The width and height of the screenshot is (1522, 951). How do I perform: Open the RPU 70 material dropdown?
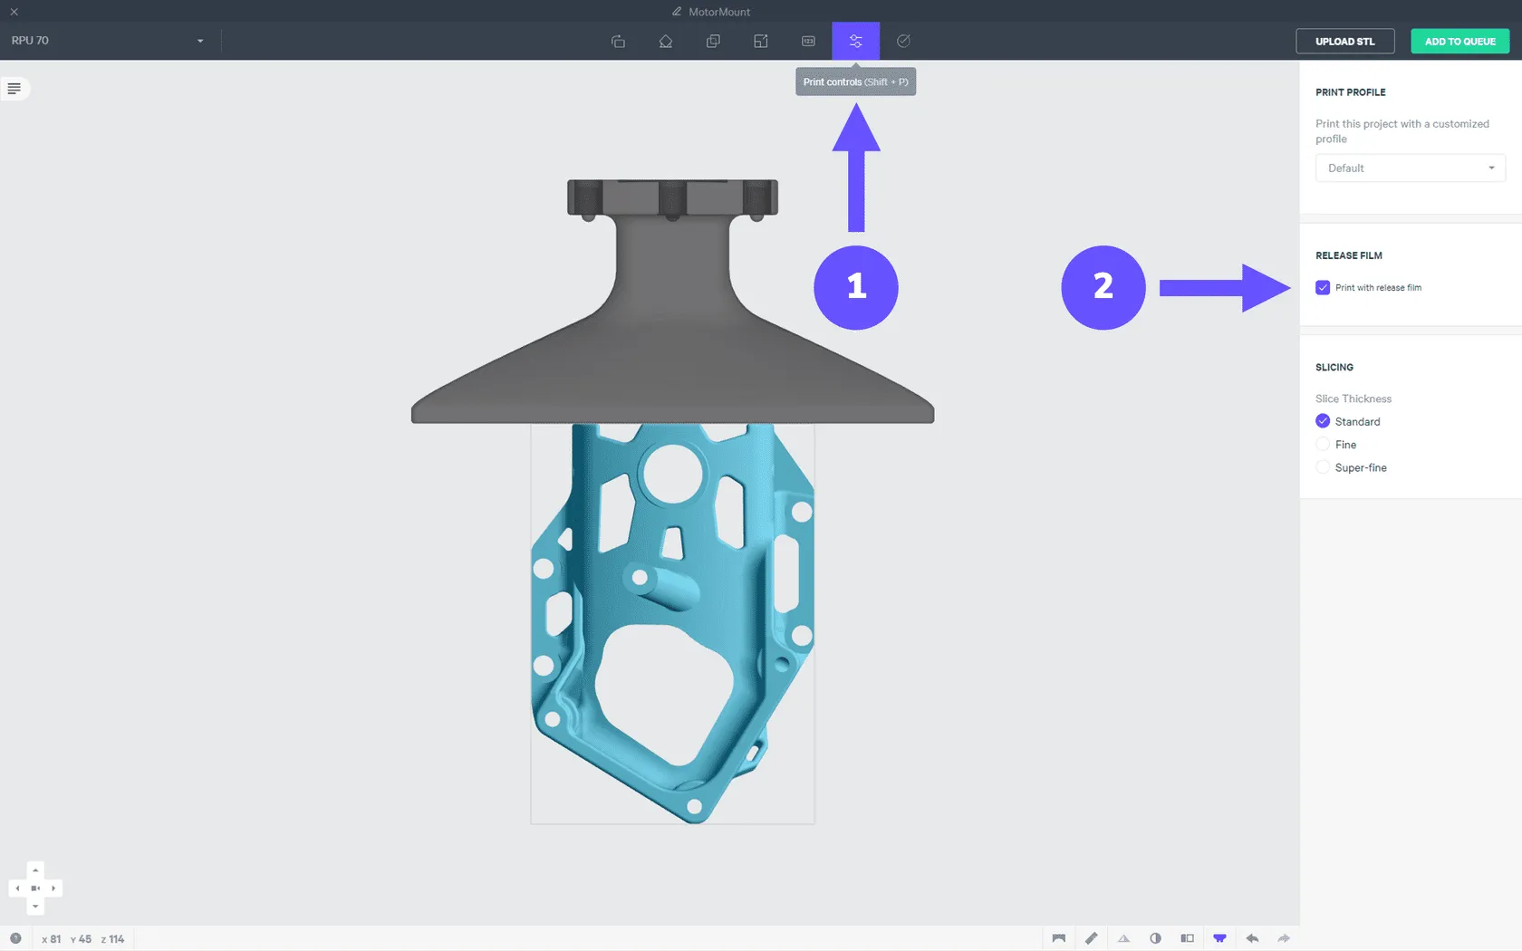pos(108,41)
